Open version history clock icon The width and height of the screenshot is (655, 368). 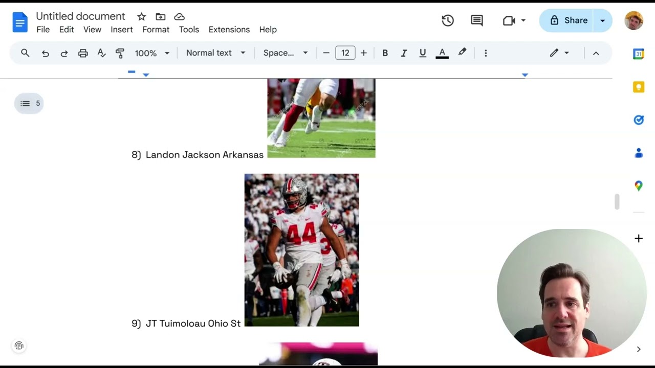click(x=448, y=20)
